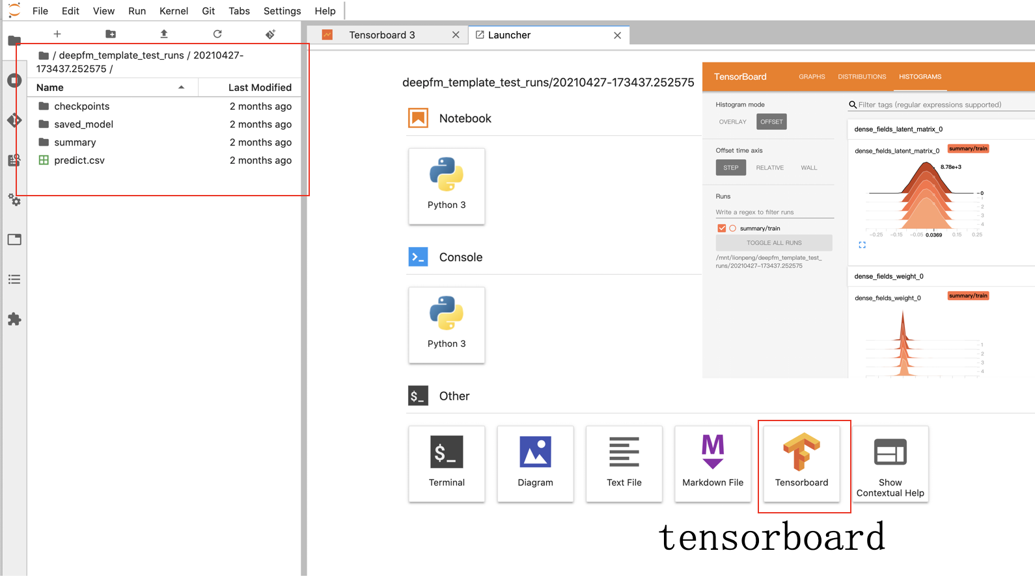Open the extension manager puzzle icon
1035x581 pixels.
click(x=14, y=319)
